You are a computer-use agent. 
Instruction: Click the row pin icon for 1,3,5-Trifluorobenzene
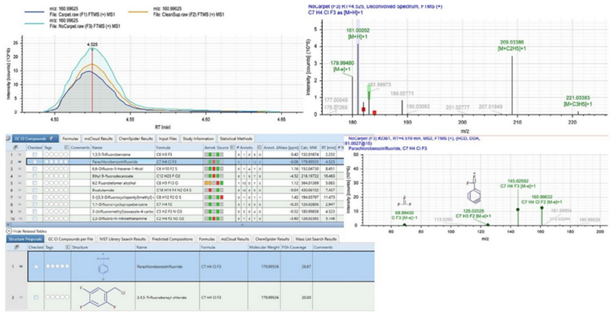(x=19, y=155)
